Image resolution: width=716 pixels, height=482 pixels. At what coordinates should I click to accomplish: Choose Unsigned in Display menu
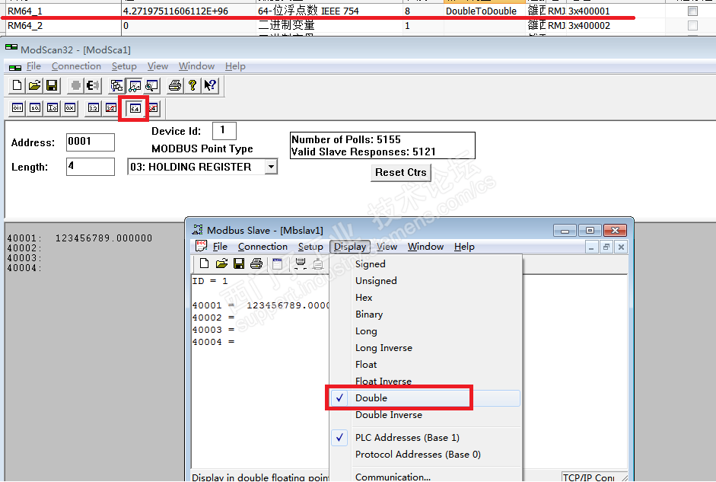pos(425,281)
